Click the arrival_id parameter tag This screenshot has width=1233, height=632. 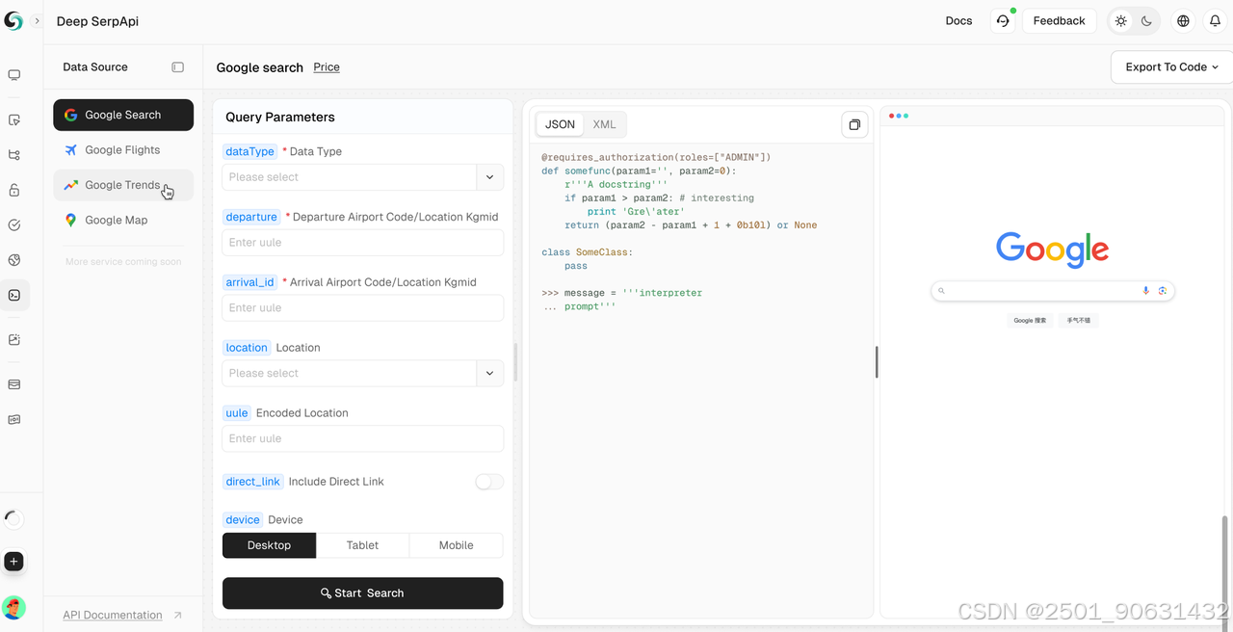pyautogui.click(x=250, y=282)
